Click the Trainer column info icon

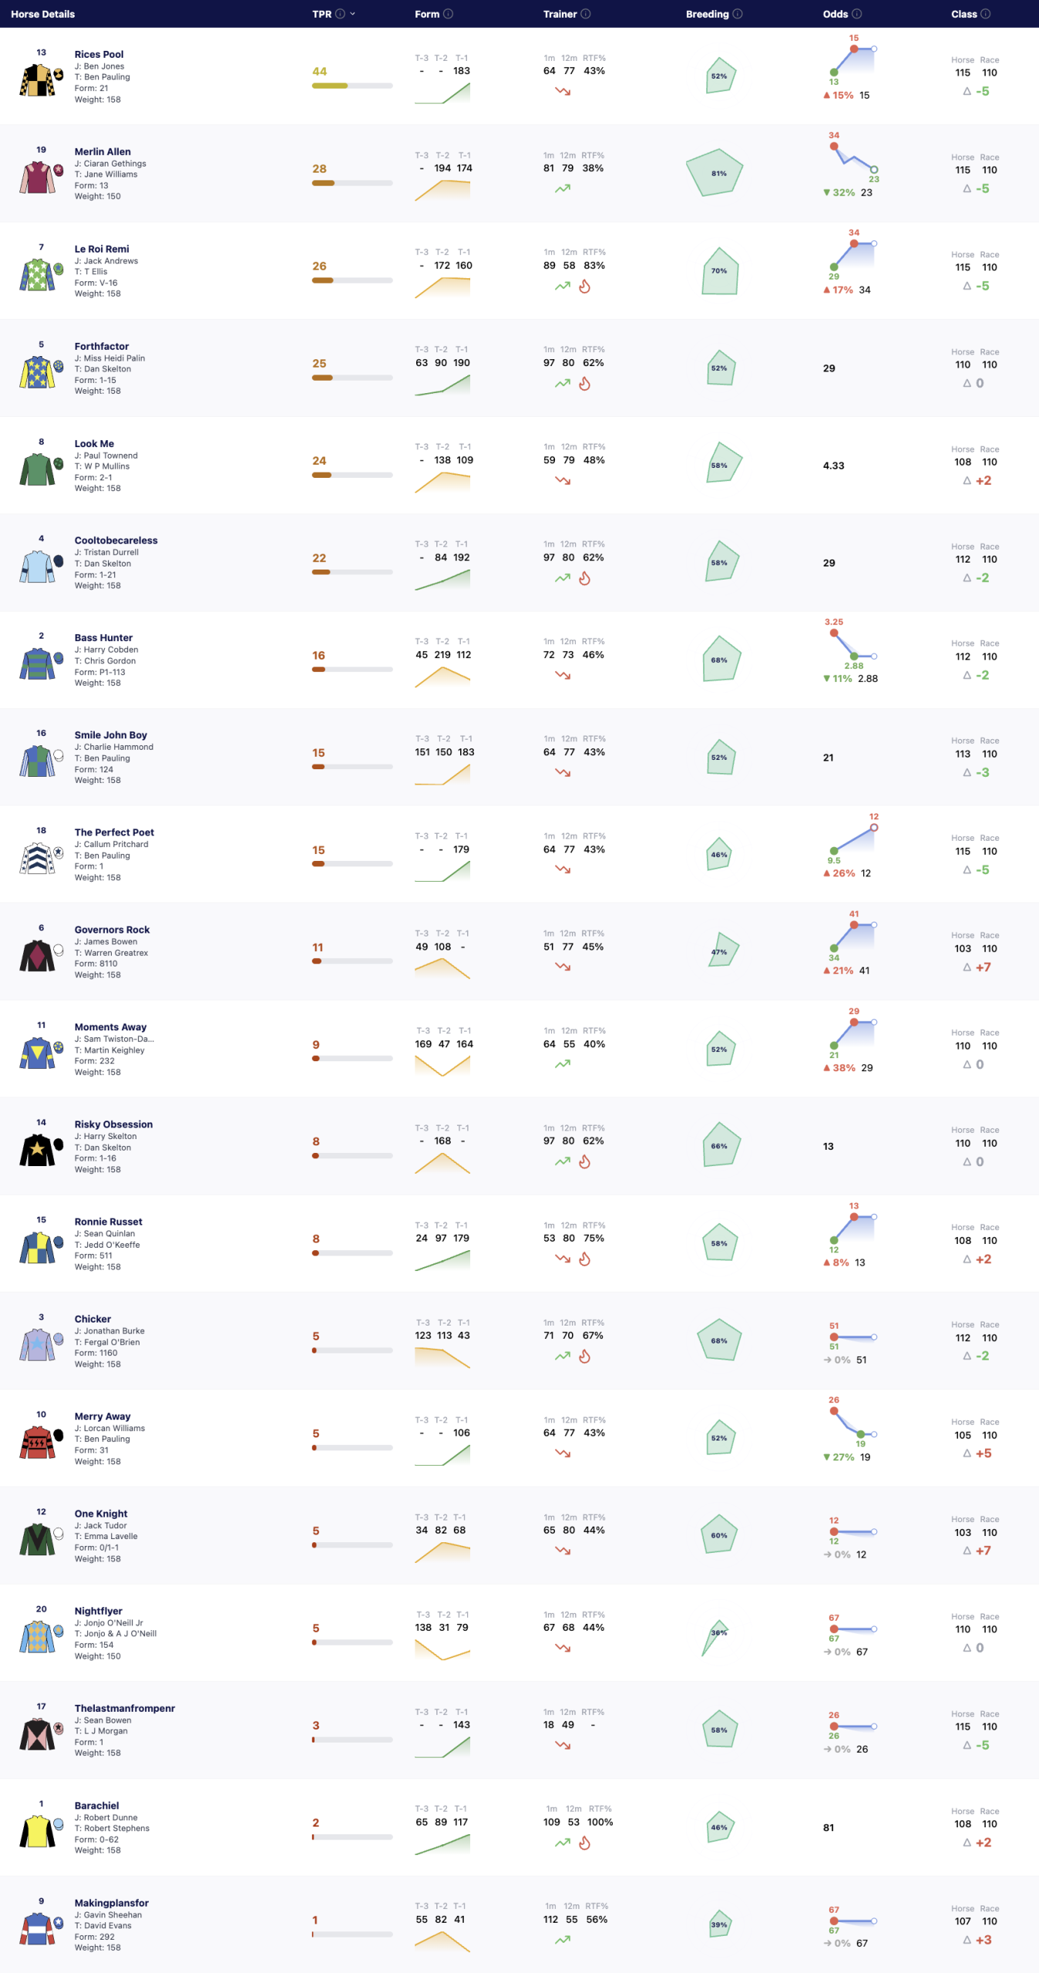point(586,14)
